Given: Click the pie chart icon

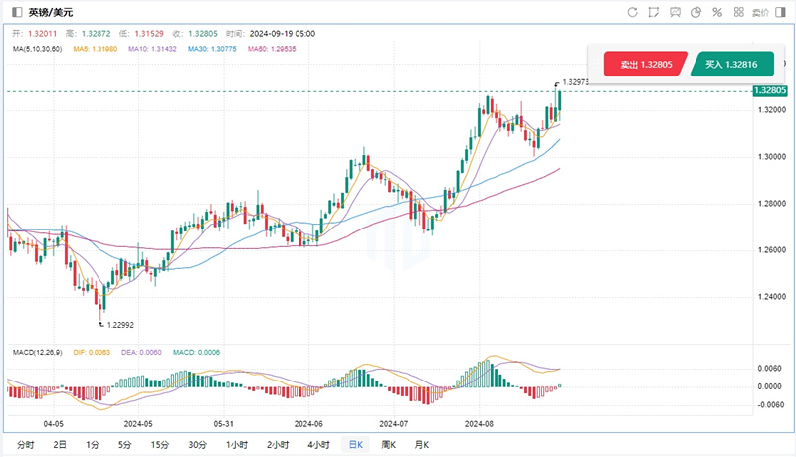Looking at the screenshot, I should click(696, 13).
